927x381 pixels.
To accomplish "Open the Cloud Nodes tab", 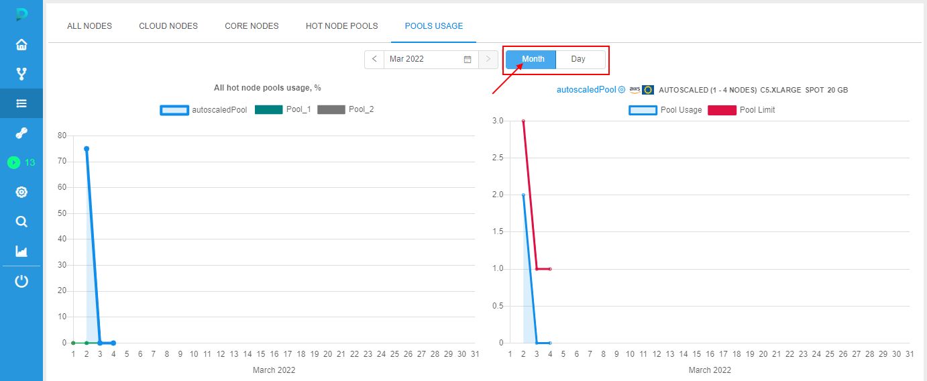I will (x=168, y=26).
